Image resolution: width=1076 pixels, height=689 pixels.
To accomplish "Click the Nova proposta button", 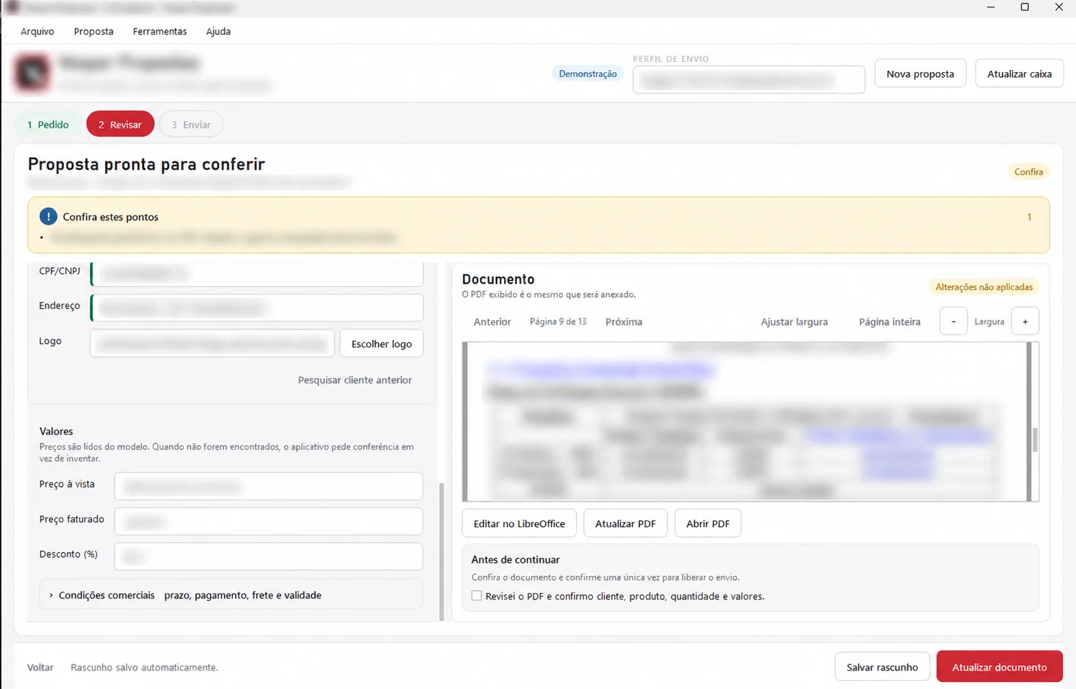I will coord(920,73).
